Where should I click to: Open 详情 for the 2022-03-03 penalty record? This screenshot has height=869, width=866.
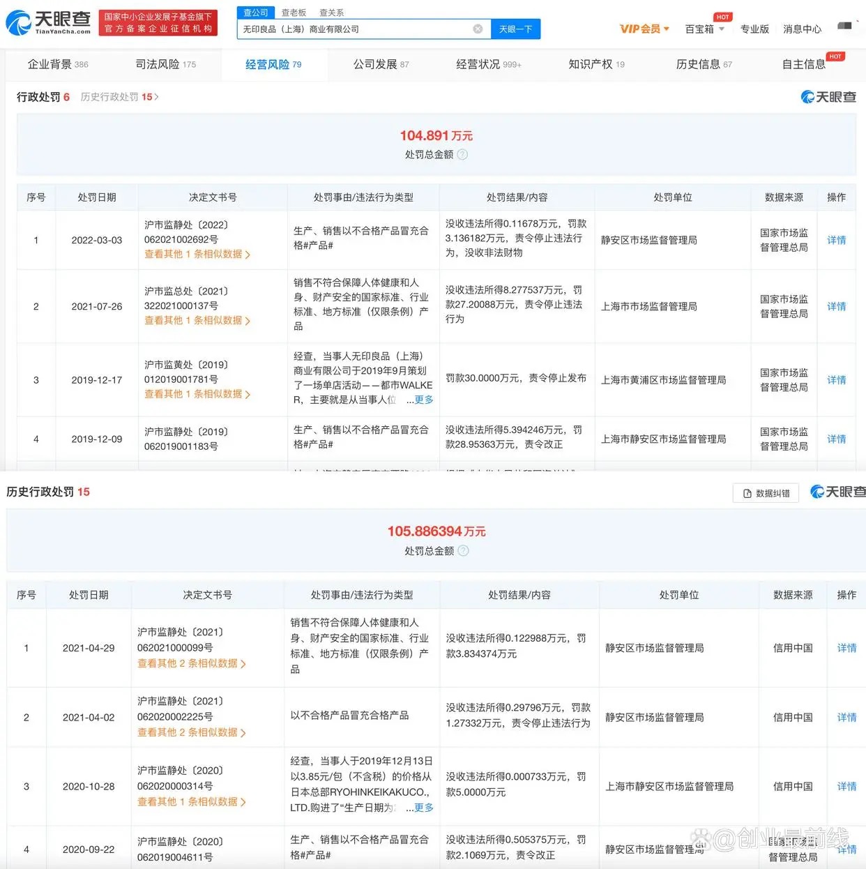click(x=836, y=240)
